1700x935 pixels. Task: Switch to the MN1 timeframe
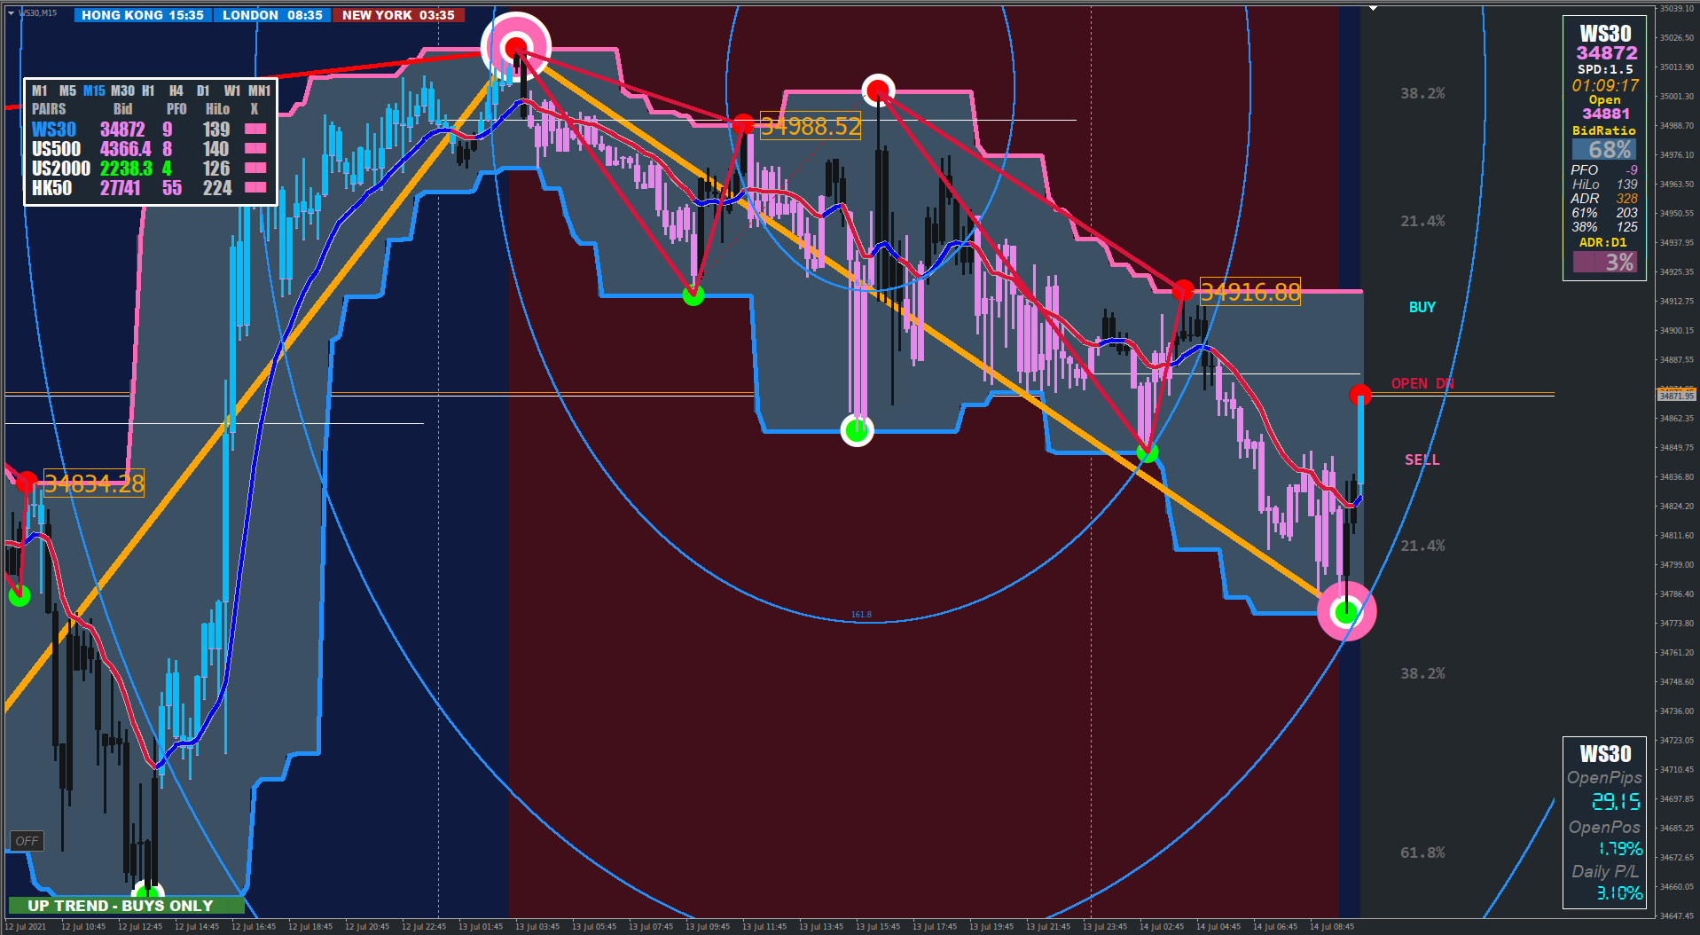[x=259, y=90]
